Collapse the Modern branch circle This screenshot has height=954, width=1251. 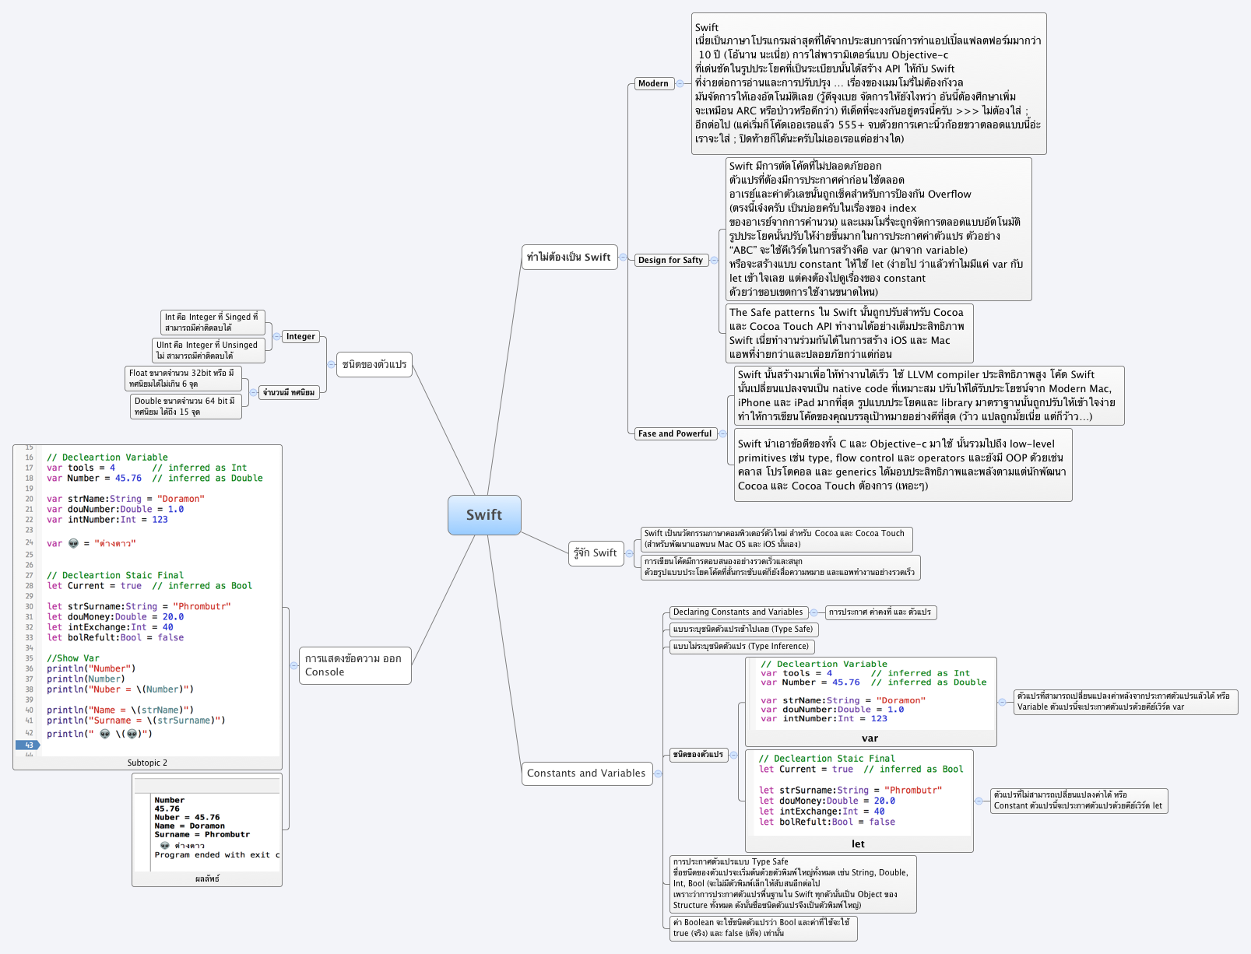(x=680, y=84)
